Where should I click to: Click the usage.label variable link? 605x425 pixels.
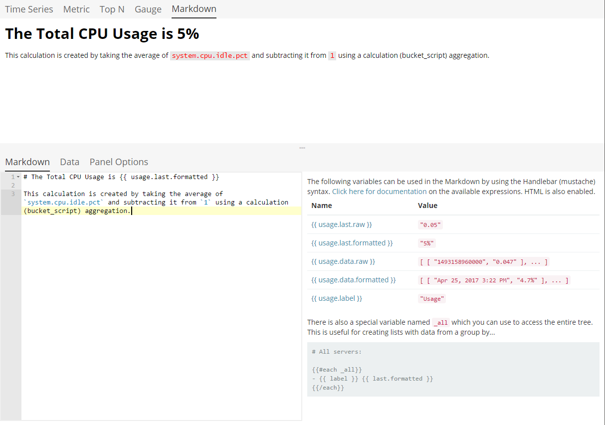336,298
